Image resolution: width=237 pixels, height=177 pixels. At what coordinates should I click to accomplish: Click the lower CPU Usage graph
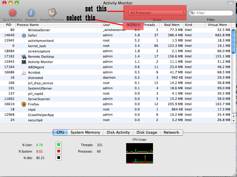[139, 158]
